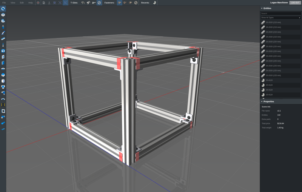
Task: Click the topmost icon in left sidebar
Action: coord(3,9)
